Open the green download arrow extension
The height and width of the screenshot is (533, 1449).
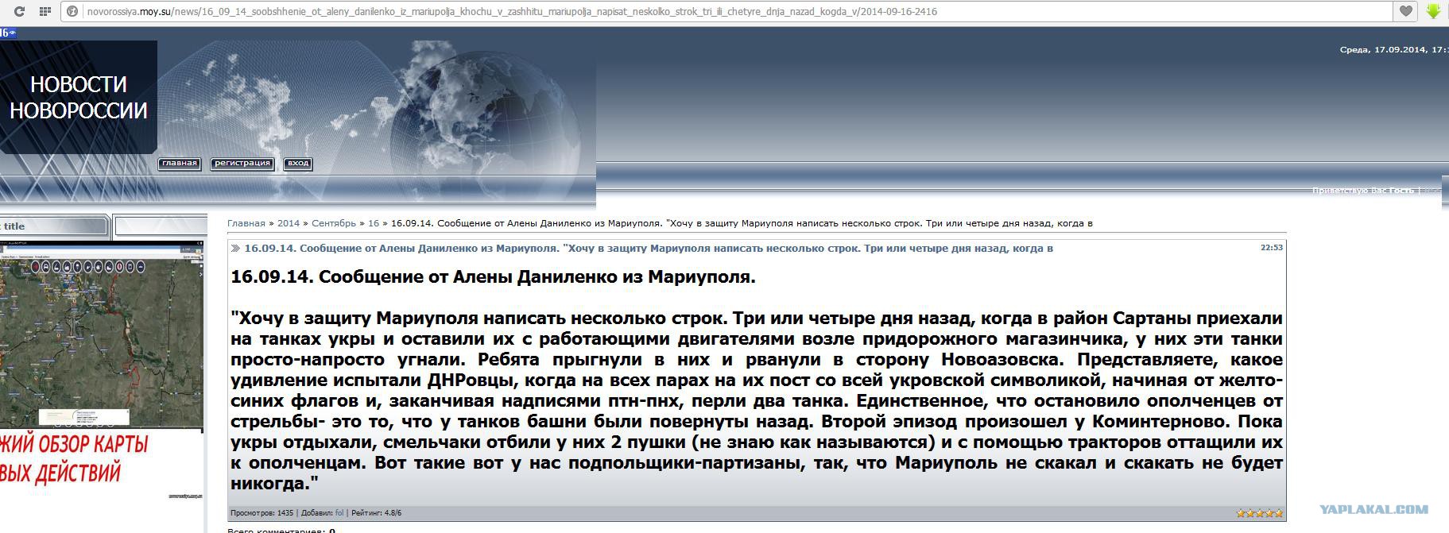click(1433, 11)
